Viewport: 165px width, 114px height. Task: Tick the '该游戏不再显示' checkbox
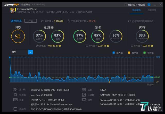pos(126,5)
